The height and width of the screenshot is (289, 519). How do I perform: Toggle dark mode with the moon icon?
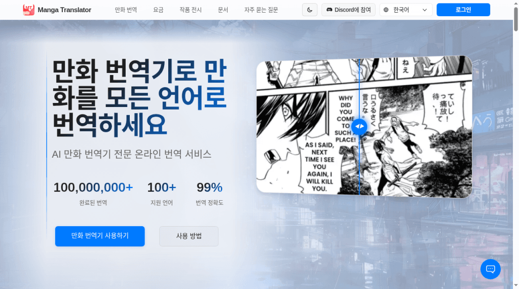310,10
